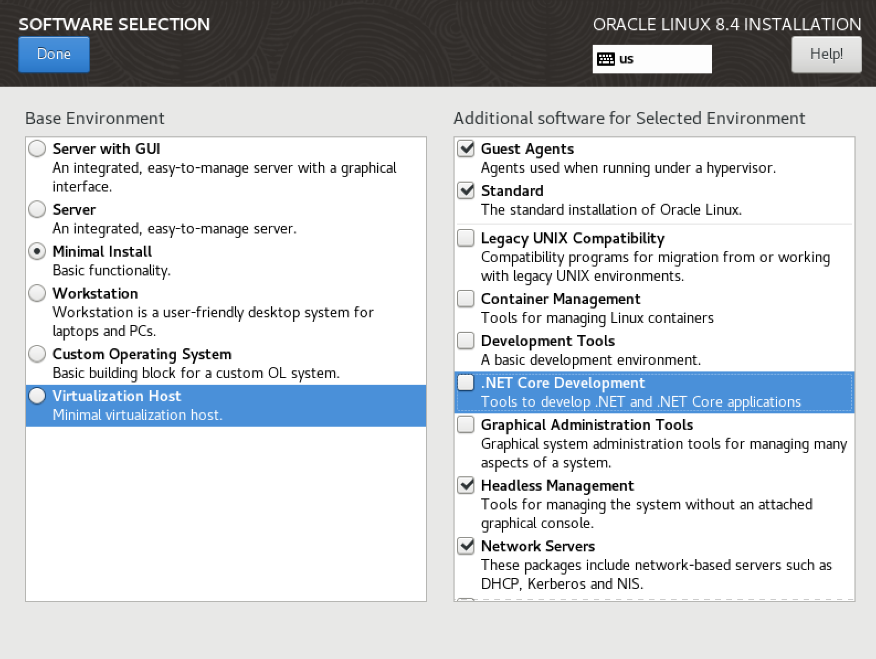Viewport: 876px width, 659px height.
Task: Open the Help! button
Action: [826, 55]
